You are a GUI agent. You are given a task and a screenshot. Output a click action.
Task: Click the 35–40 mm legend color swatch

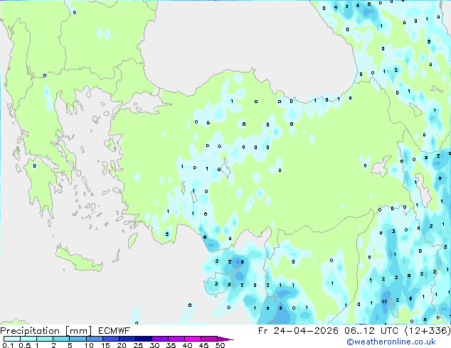point(176,339)
